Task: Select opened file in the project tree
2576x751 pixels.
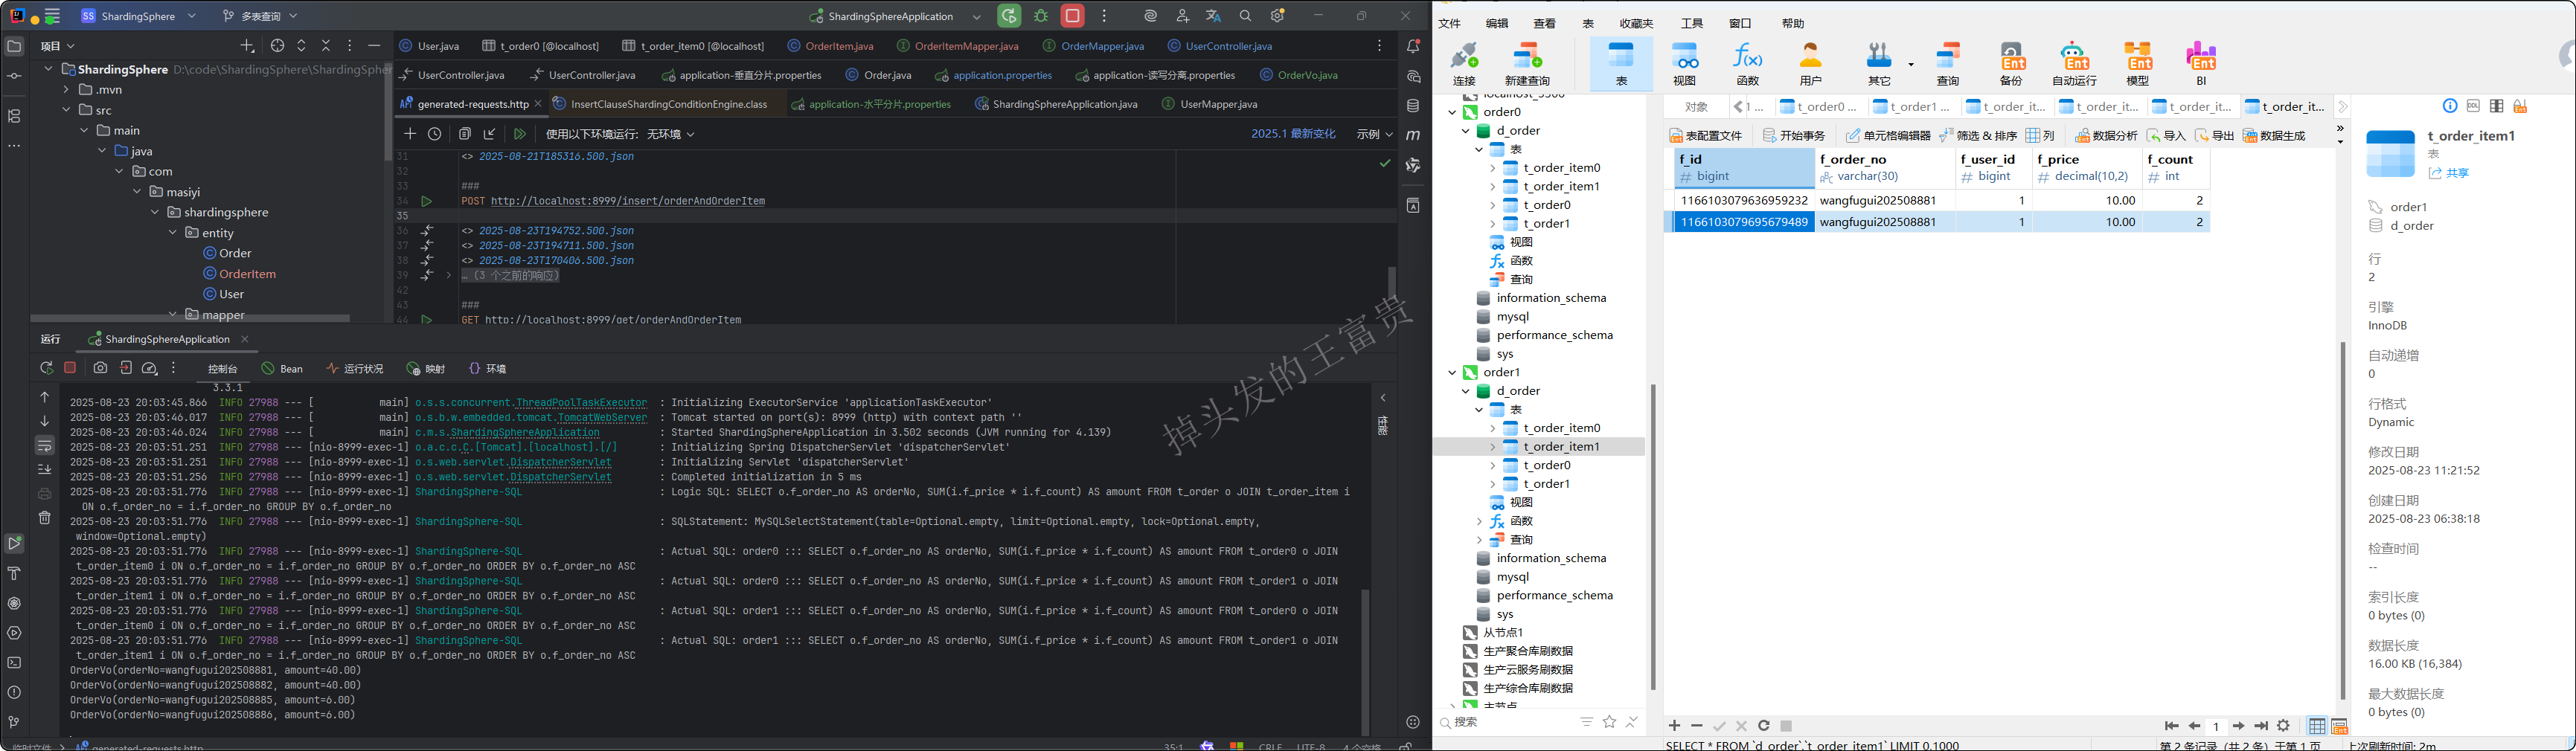Action: pos(278,46)
